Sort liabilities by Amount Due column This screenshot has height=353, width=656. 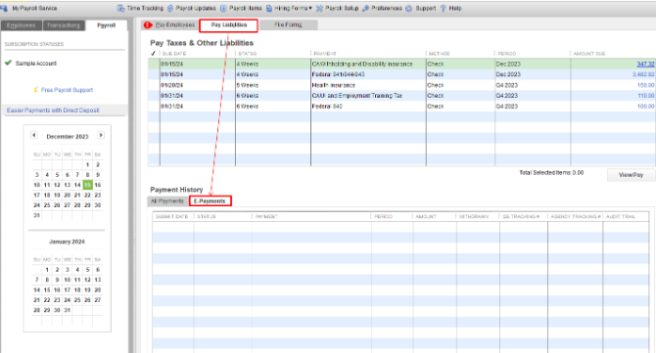589,54
